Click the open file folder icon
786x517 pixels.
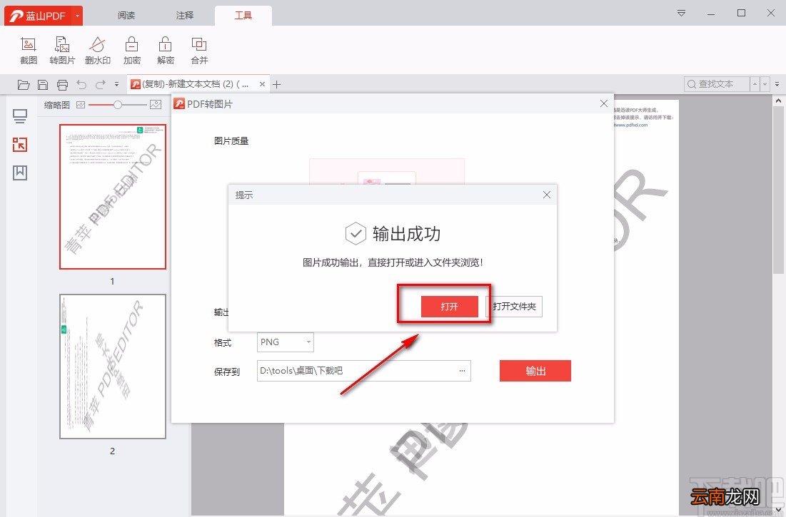[x=23, y=85]
